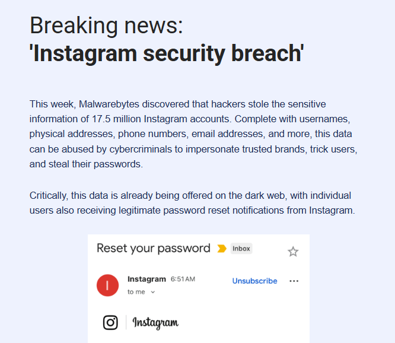Star the Reset your password email

click(x=293, y=252)
